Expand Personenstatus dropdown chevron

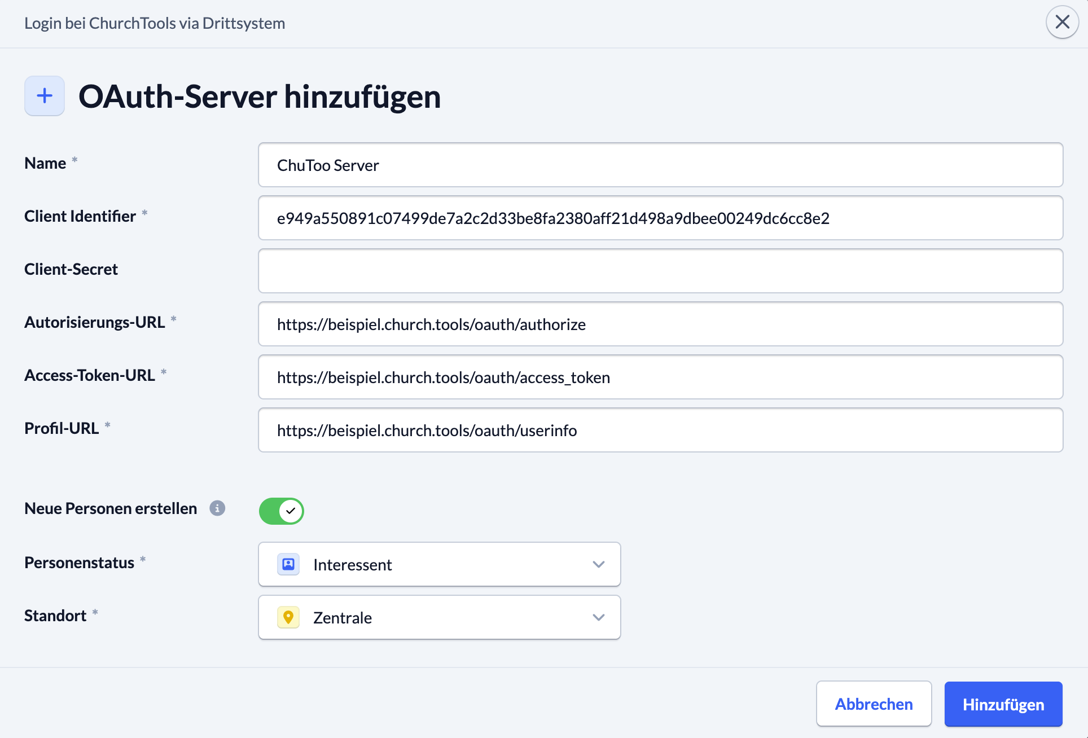point(599,564)
